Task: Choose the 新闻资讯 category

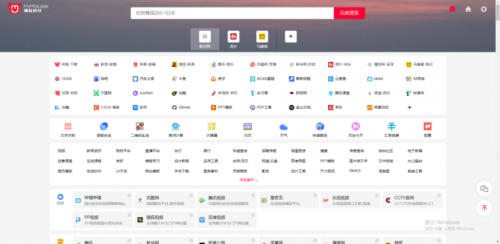Action: (94, 151)
